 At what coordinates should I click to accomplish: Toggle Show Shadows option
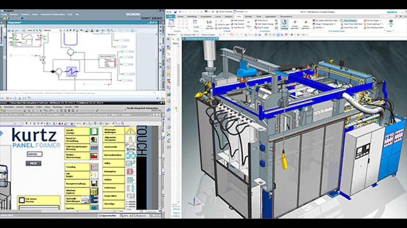(349, 21)
